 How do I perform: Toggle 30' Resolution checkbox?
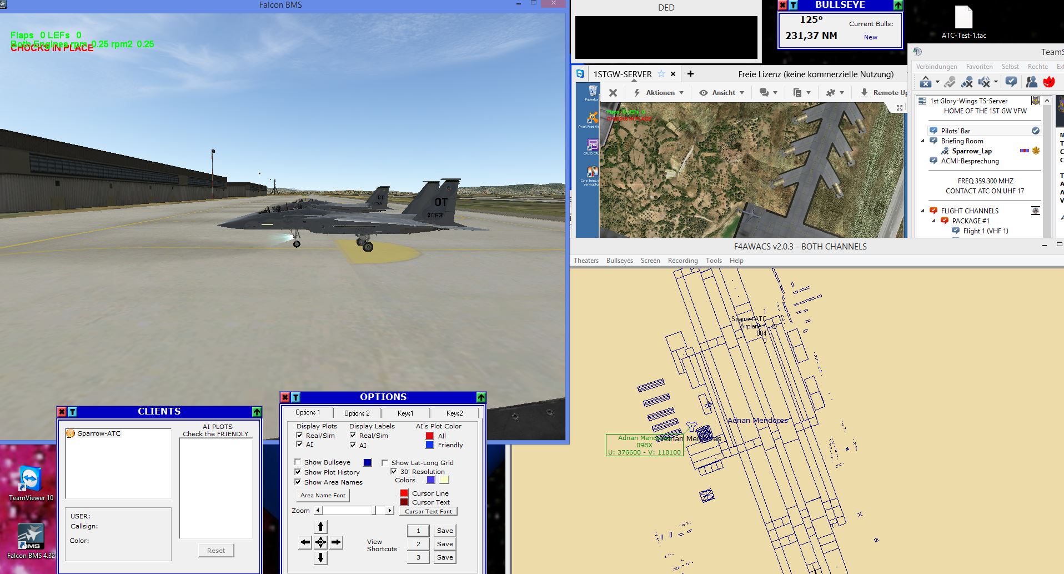coord(394,471)
